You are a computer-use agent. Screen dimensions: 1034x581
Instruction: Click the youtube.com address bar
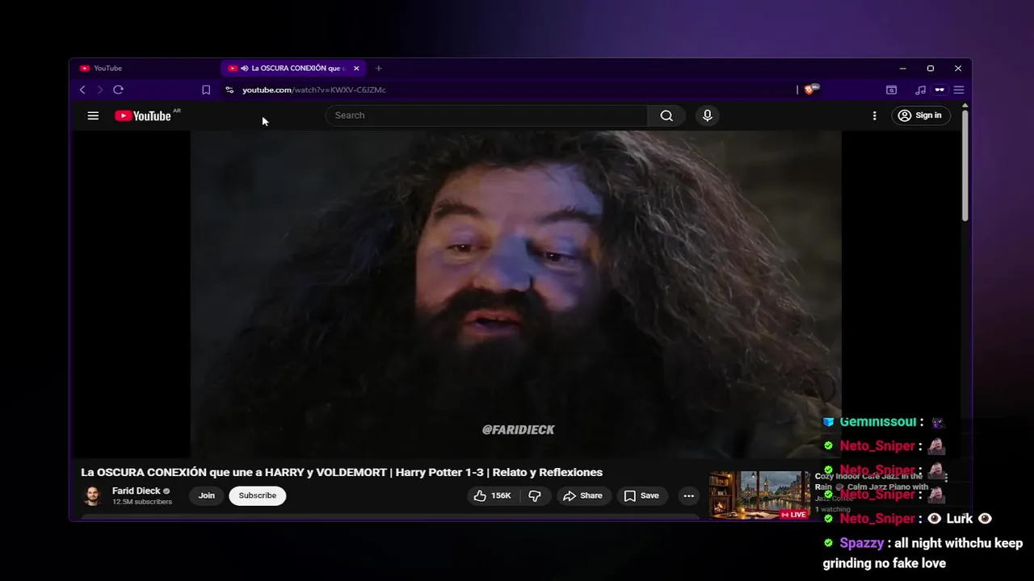pos(509,90)
